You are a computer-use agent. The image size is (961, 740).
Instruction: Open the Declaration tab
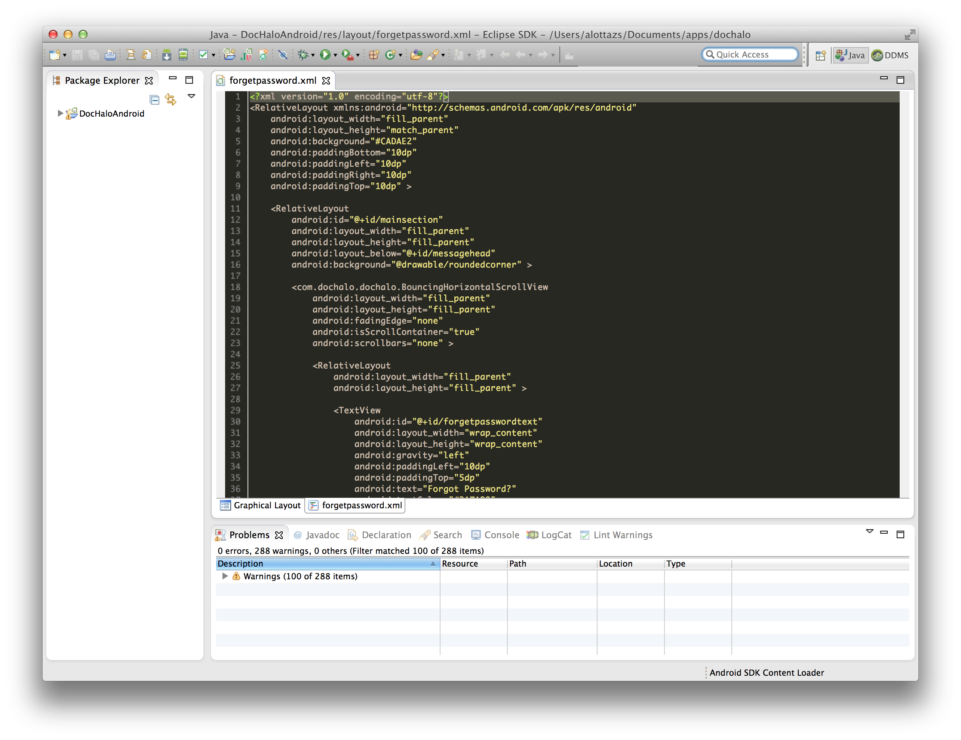[x=379, y=535]
